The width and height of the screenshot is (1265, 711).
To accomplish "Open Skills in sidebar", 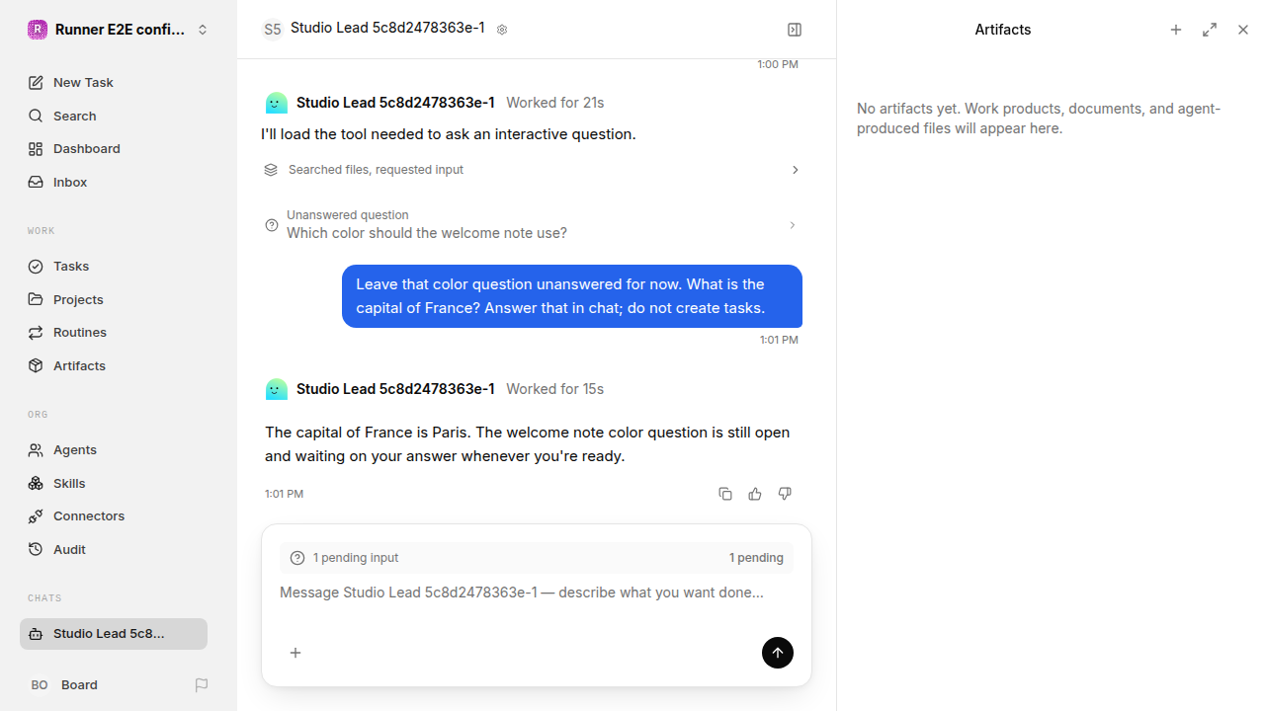I will click(119, 483).
